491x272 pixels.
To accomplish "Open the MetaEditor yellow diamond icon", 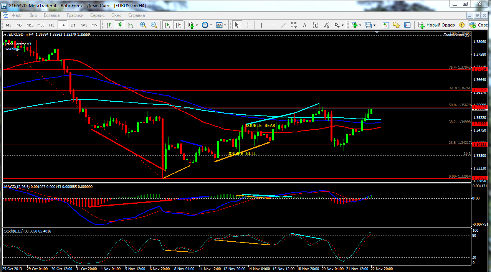I will pyautogui.click(x=462, y=25).
